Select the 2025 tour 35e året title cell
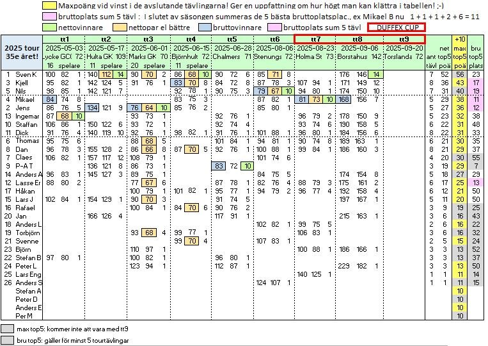Viewport: 488px width, 346px height. coord(21,53)
